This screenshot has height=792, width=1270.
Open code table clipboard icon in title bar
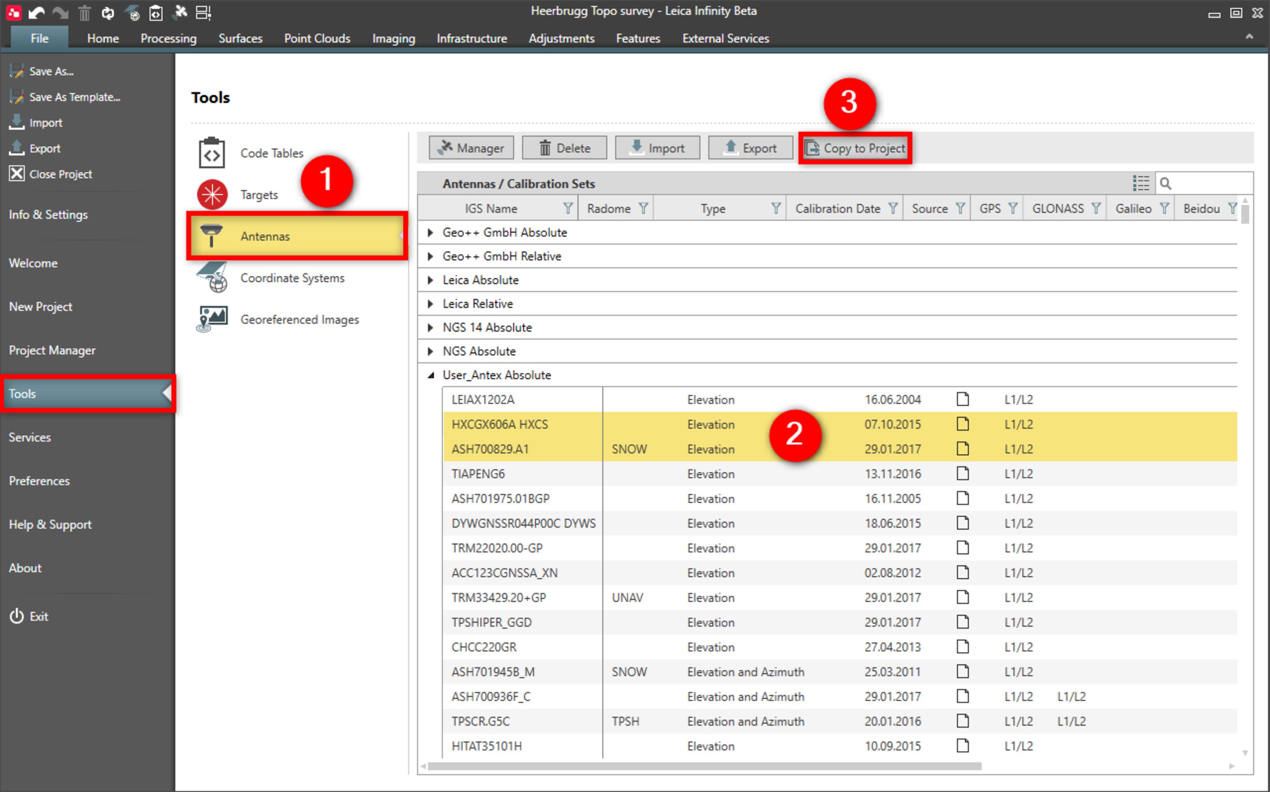[156, 12]
